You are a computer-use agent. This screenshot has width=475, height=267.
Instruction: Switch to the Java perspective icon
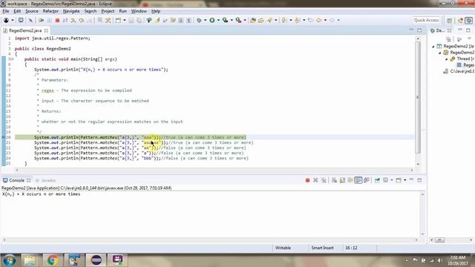(461, 20)
